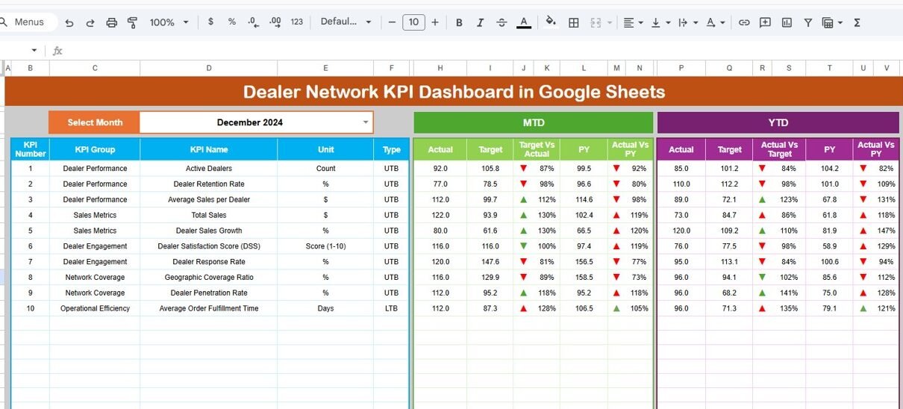Click the Insert chart icon
The height and width of the screenshot is (409, 903).
[x=787, y=22]
